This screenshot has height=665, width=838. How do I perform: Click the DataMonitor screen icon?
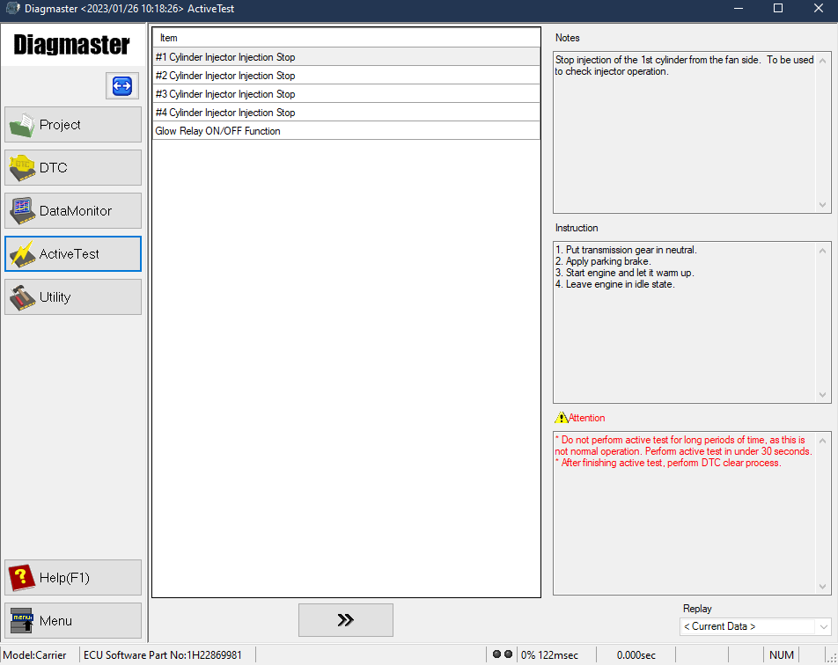(x=22, y=211)
